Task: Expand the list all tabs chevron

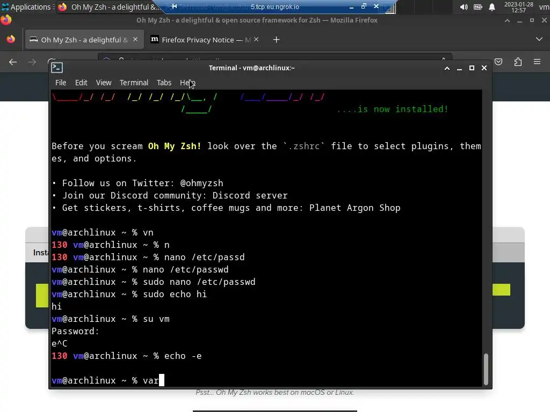Action: 539,39
